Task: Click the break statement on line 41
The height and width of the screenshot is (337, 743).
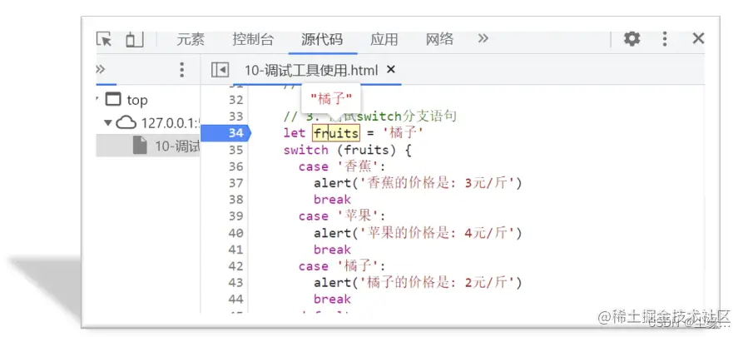Action: tap(332, 250)
